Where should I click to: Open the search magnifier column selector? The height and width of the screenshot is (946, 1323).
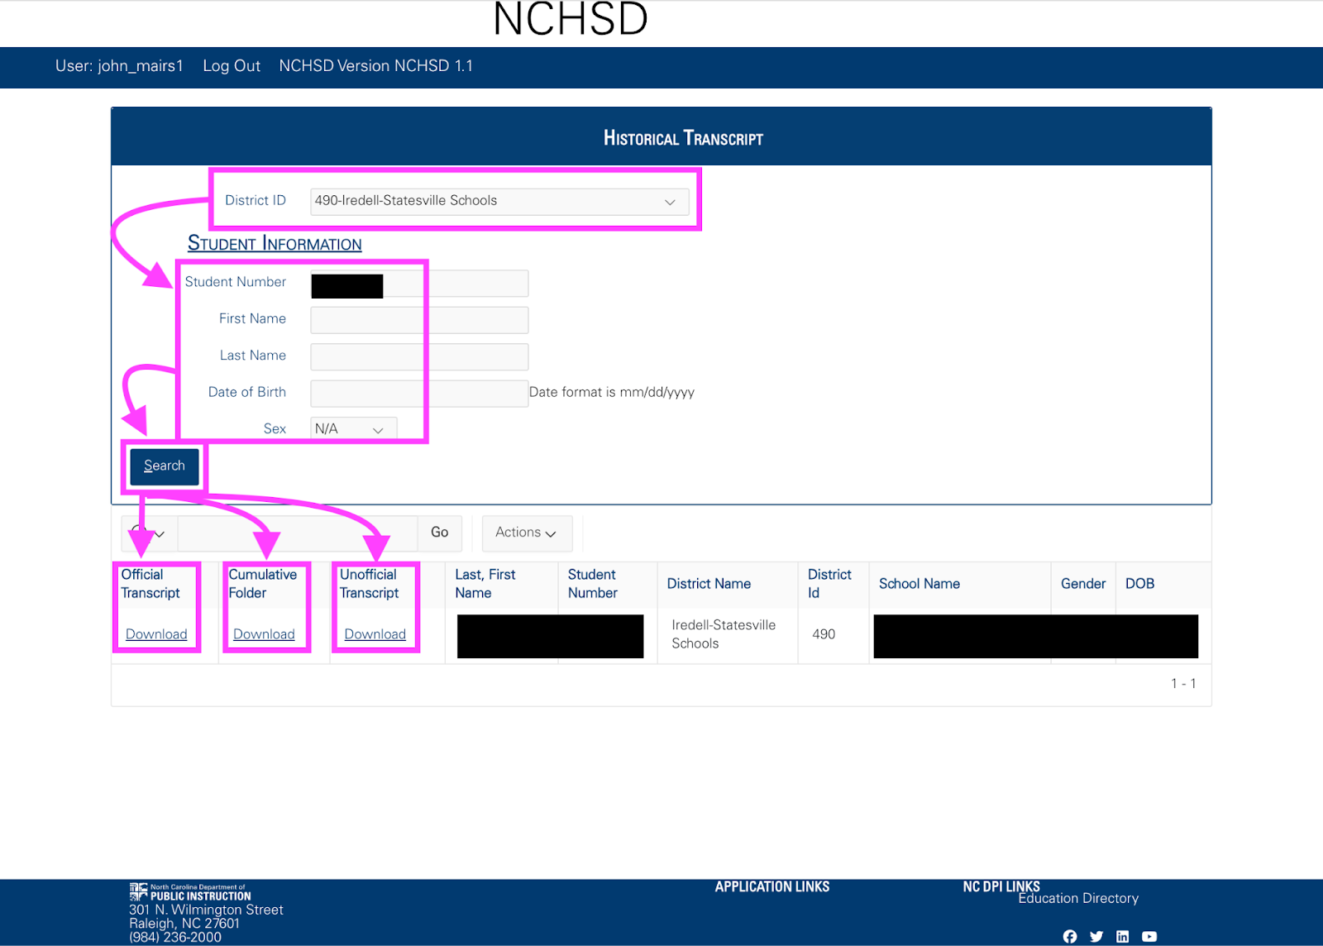(147, 533)
